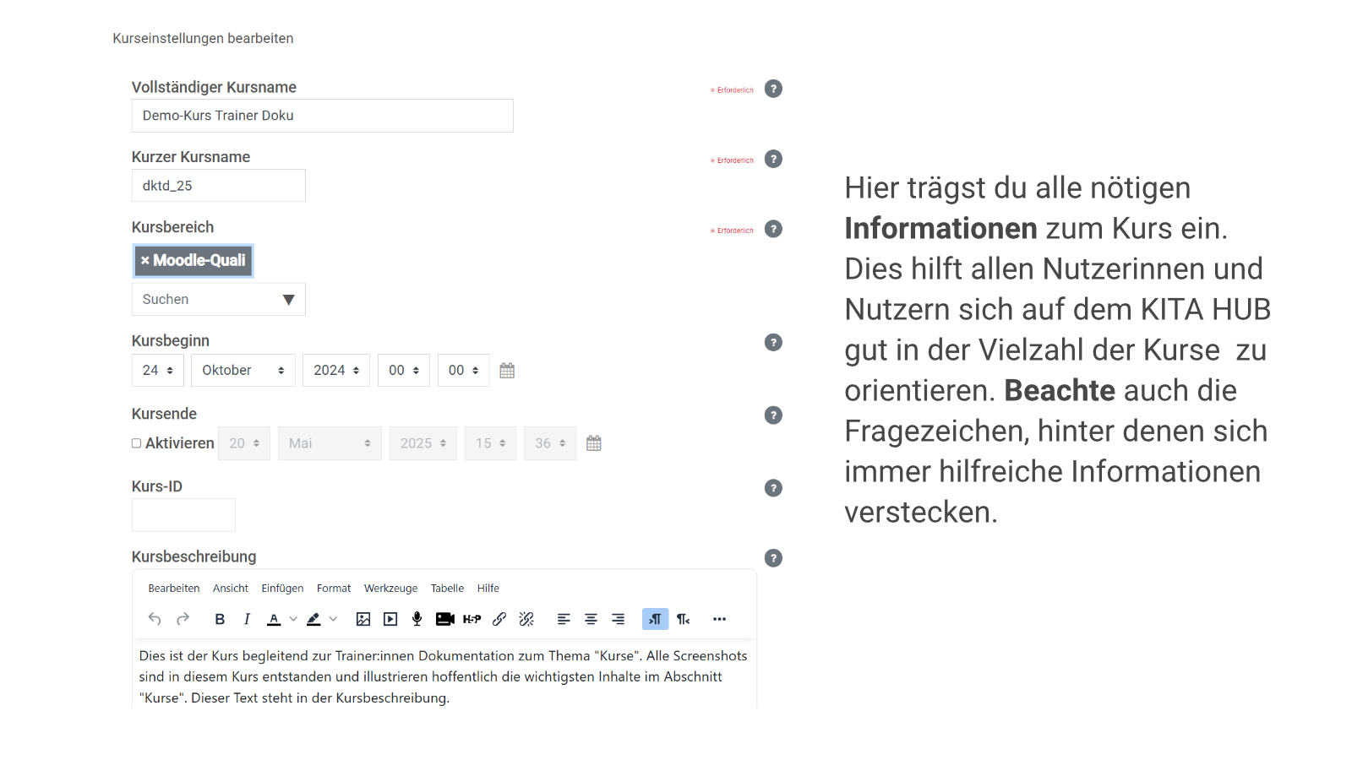Insert an image in the editor
The width and height of the screenshot is (1352, 760).
tap(363, 619)
